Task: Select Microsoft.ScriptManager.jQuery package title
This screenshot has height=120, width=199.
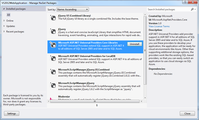Action: pos(76,83)
